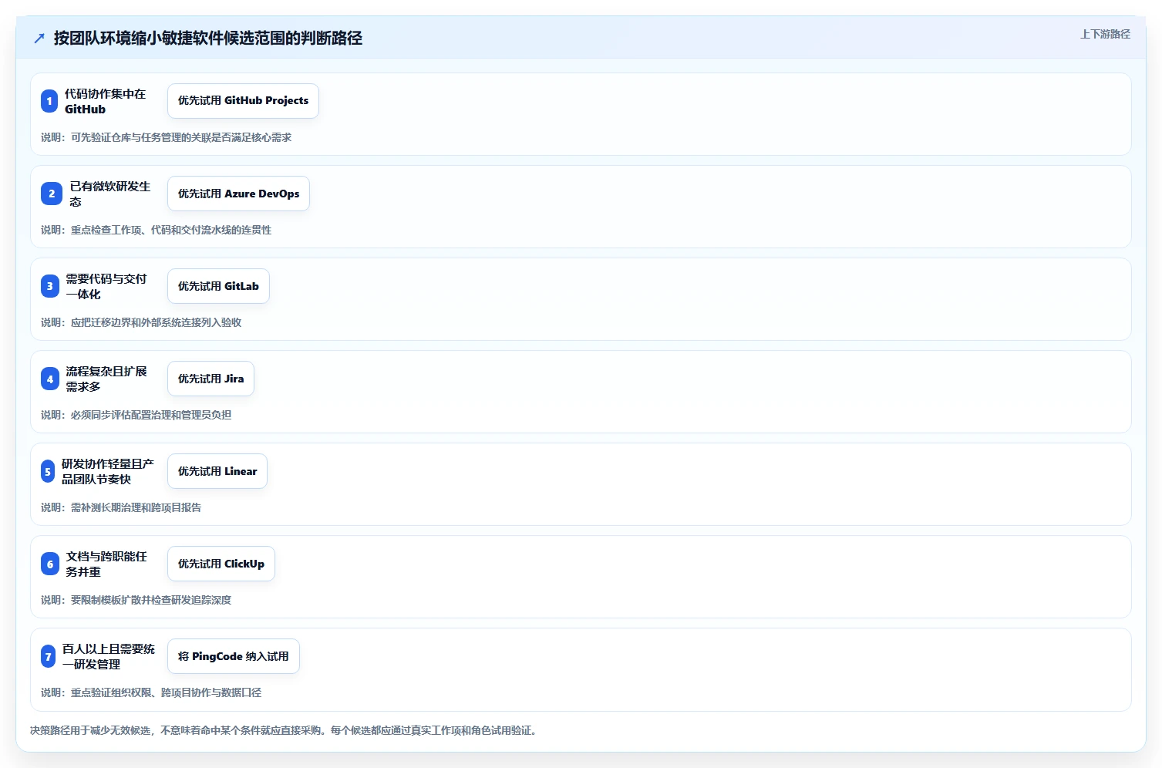Click condition text 百人以上且需要统一研发管理
Viewport: 1162px width, 768px height.
[x=109, y=656]
